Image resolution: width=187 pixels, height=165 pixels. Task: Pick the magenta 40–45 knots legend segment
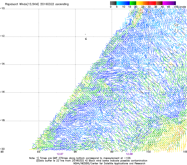coord(166,3)
